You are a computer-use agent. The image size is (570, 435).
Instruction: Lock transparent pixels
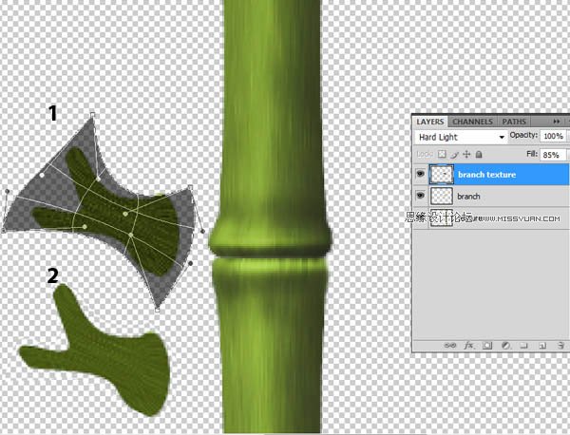[442, 154]
